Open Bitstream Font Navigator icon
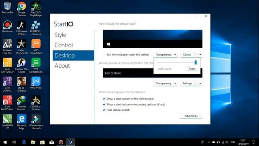 tap(7, 47)
